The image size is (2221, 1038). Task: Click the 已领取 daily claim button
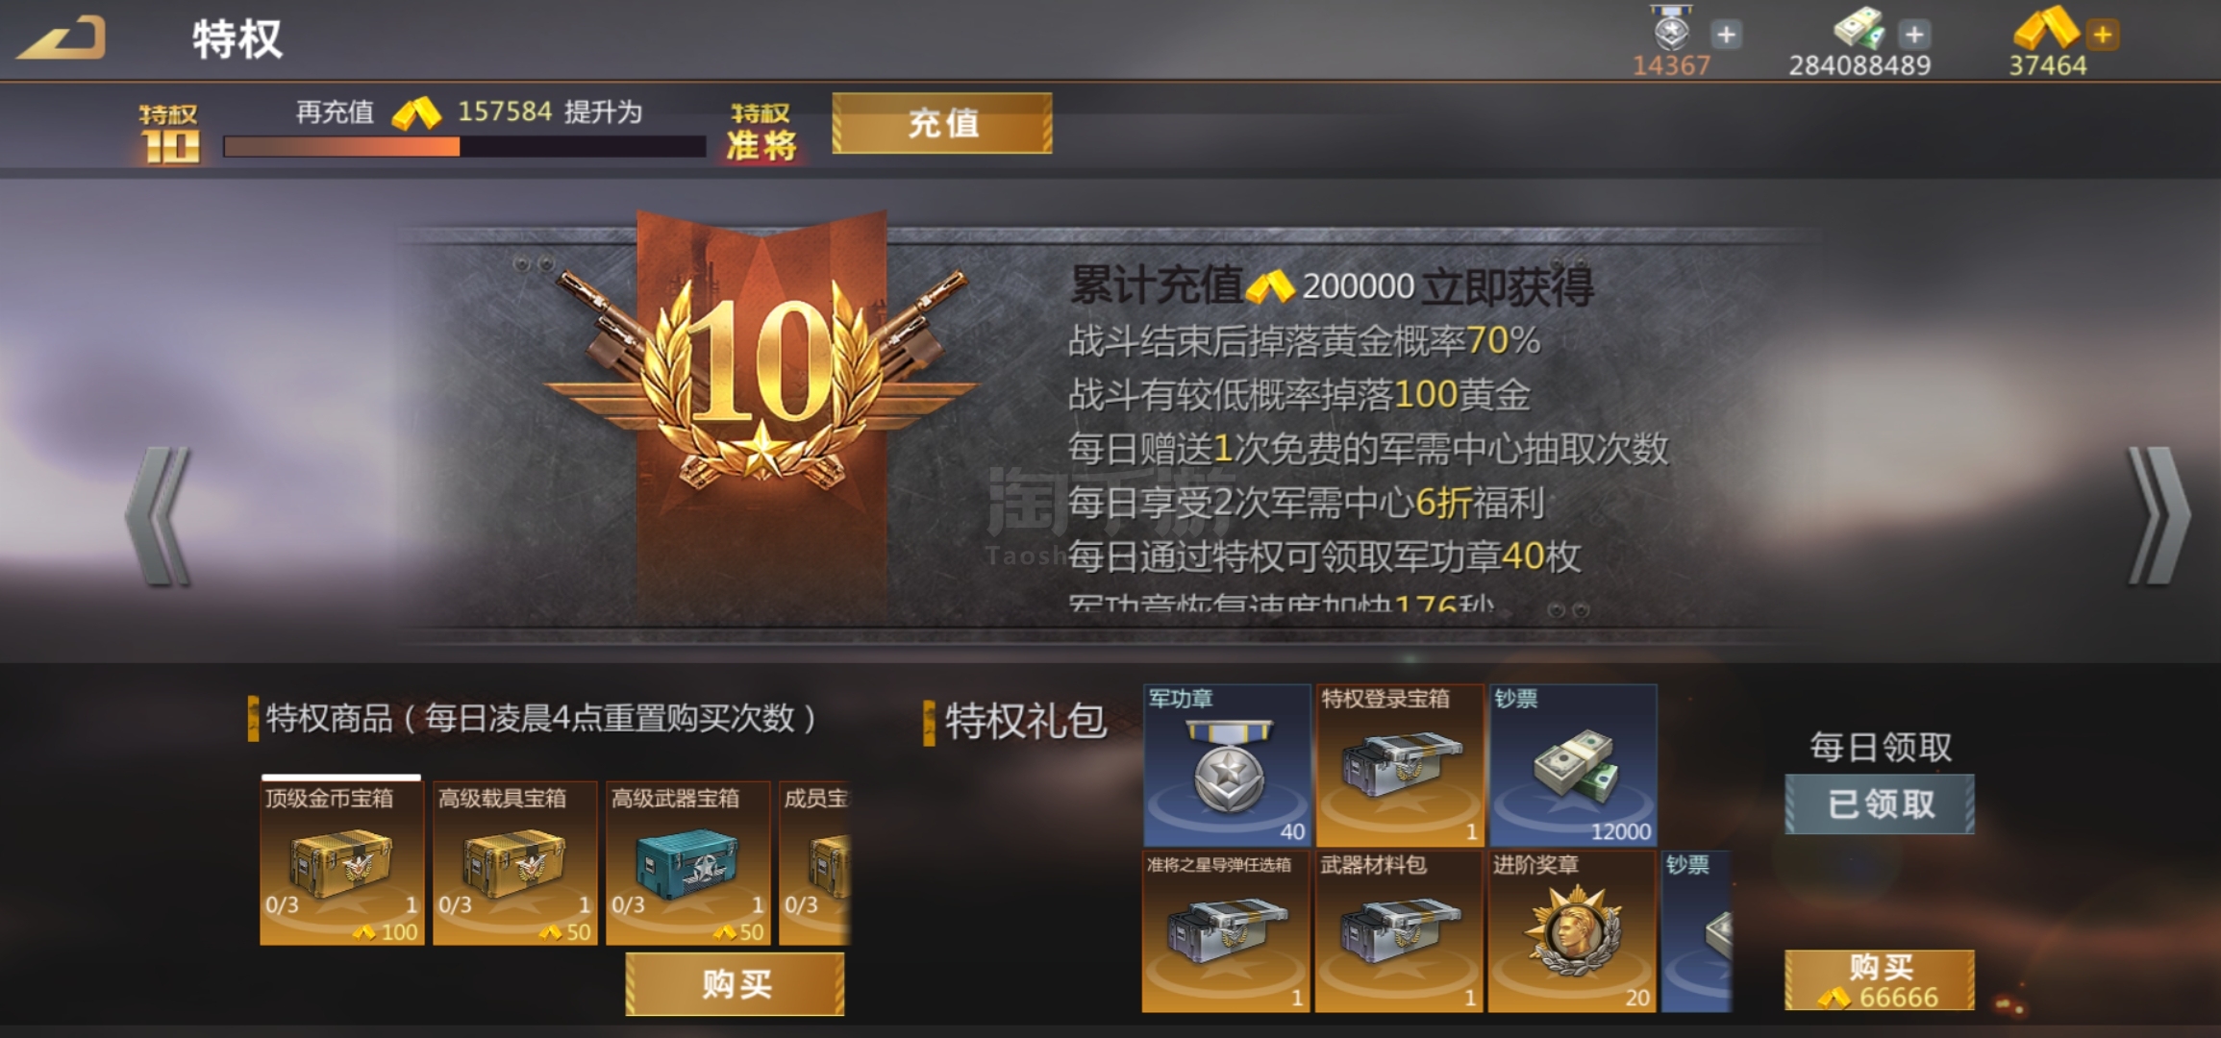click(1880, 803)
